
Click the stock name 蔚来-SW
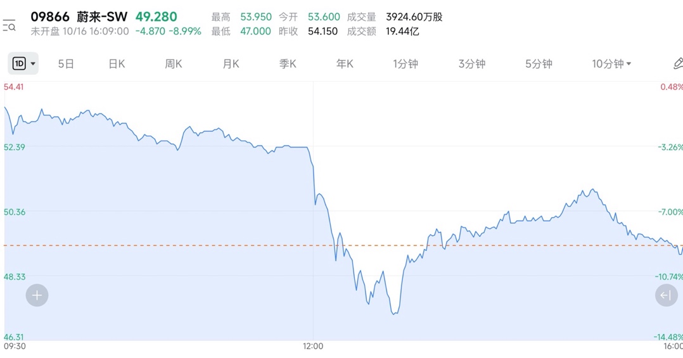[101, 17]
